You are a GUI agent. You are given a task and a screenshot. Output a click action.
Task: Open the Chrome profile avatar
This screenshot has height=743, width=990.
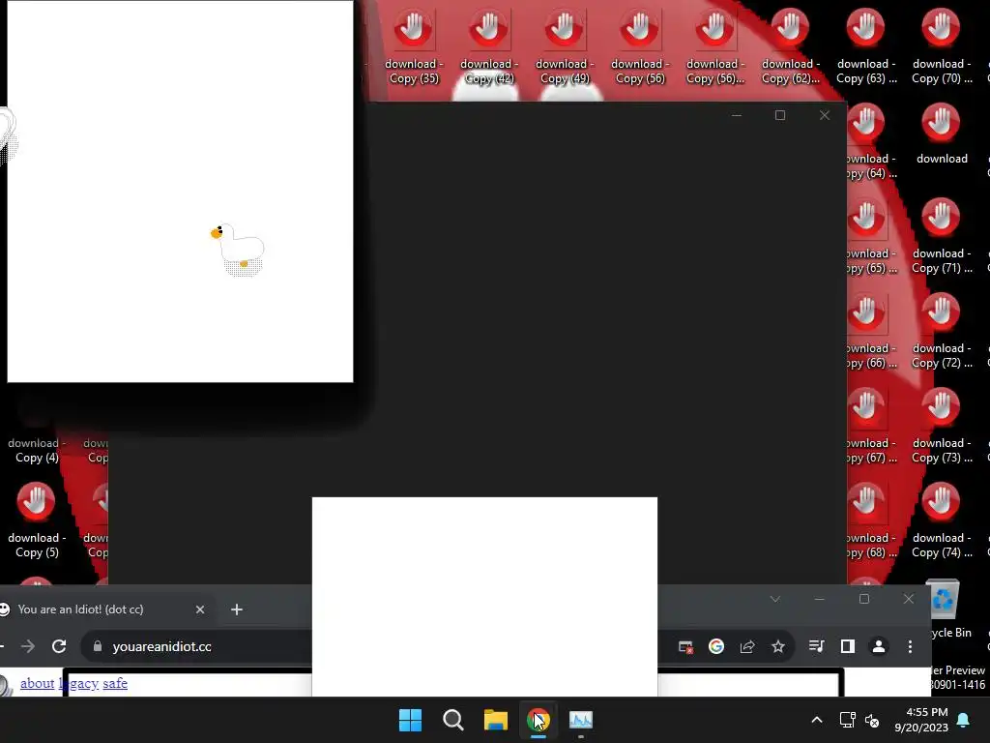pyautogui.click(x=878, y=646)
